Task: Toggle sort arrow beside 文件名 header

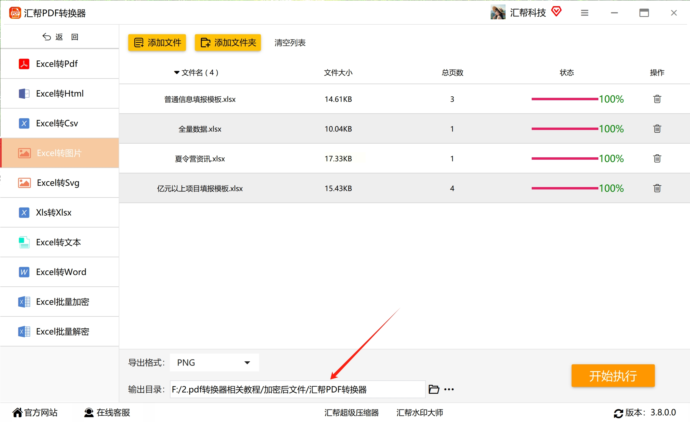Action: [177, 73]
